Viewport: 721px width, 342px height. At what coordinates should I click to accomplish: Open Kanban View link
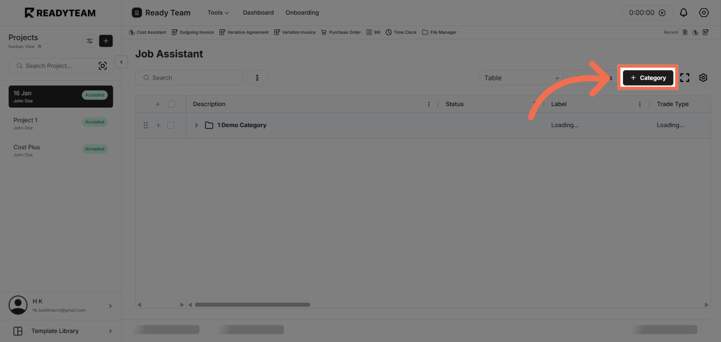coord(21,46)
